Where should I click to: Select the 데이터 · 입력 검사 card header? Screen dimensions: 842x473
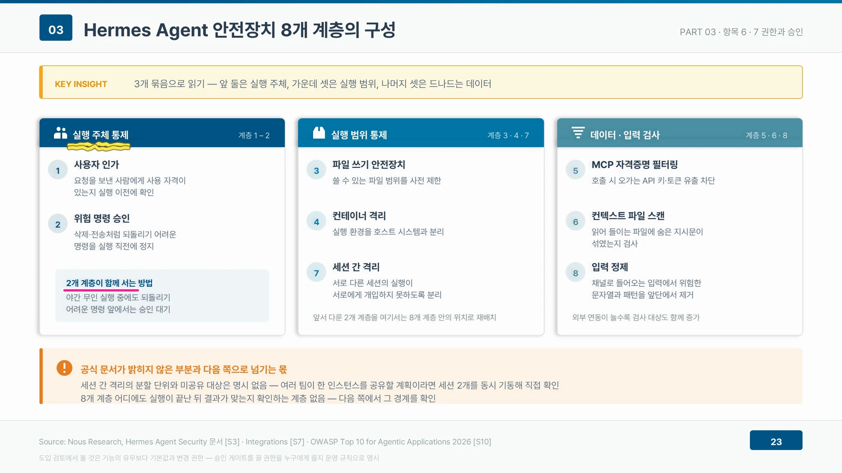(x=680, y=133)
